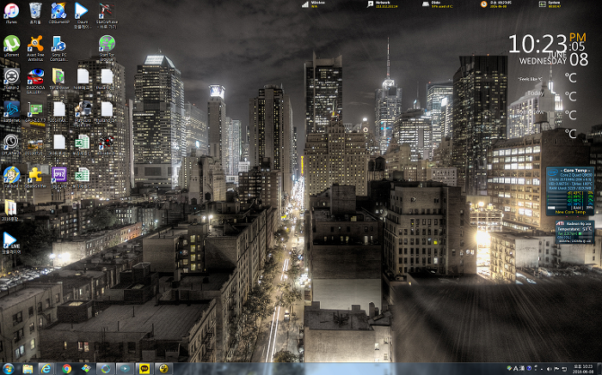This screenshot has height=375, width=602.
Task: Launch the CDBurnerXP desktop shortcut
Action: [x=58, y=11]
